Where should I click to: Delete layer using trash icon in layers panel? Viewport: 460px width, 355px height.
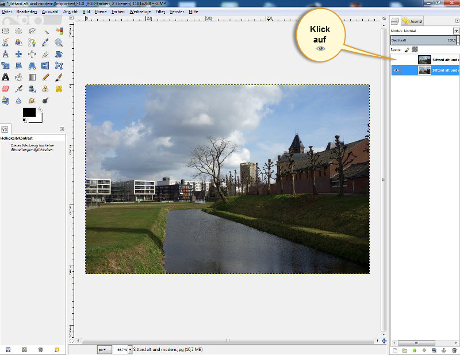454,350
